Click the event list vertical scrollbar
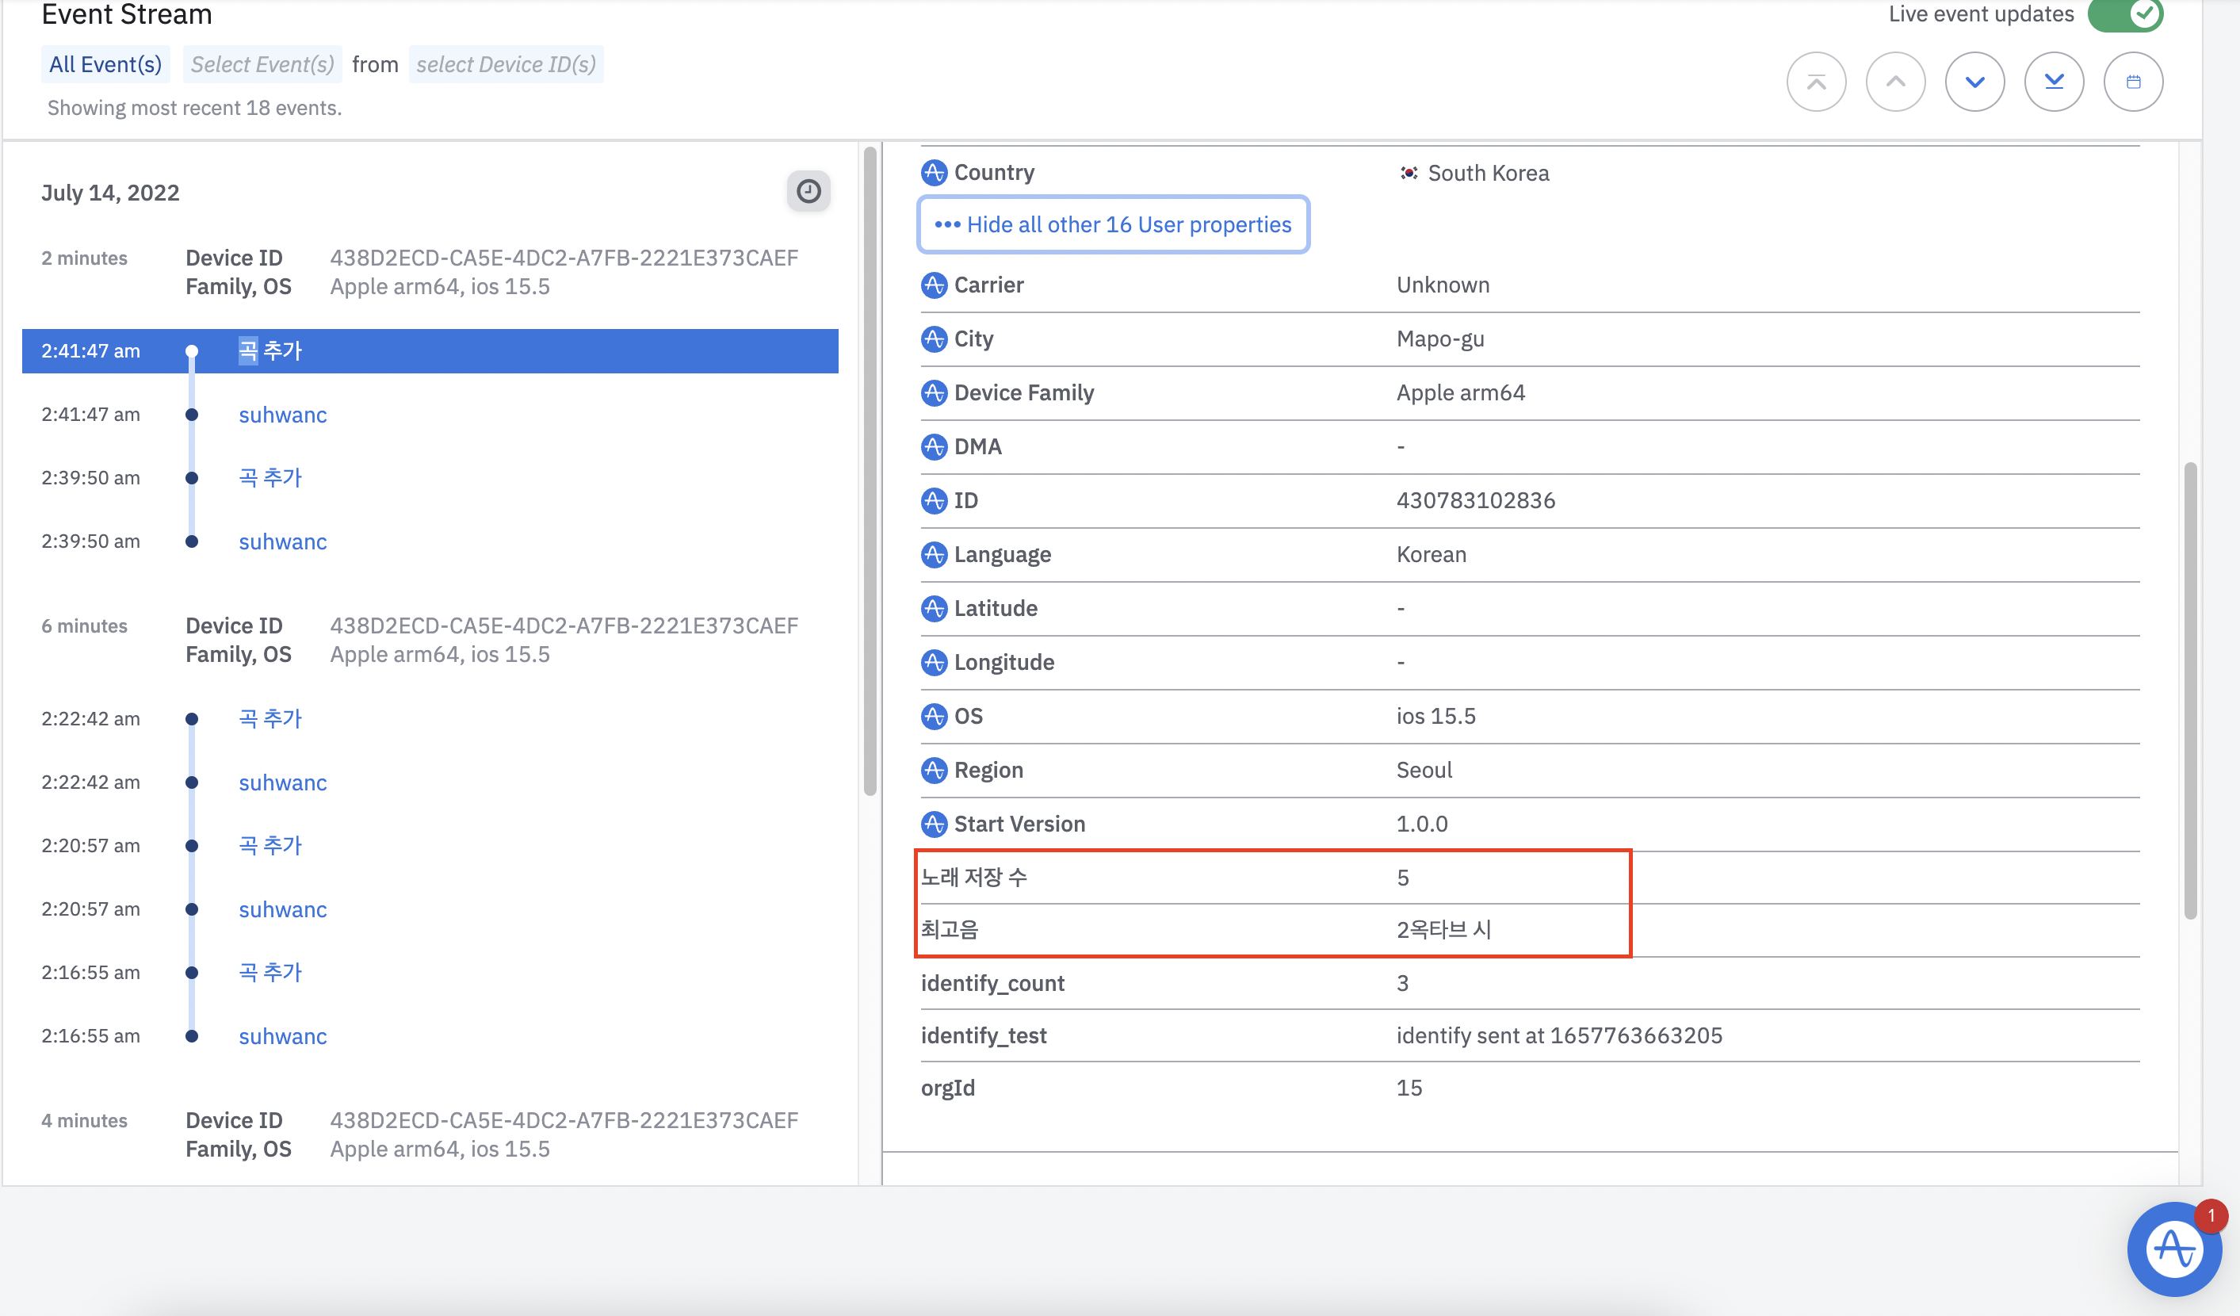The image size is (2240, 1316). tap(870, 471)
